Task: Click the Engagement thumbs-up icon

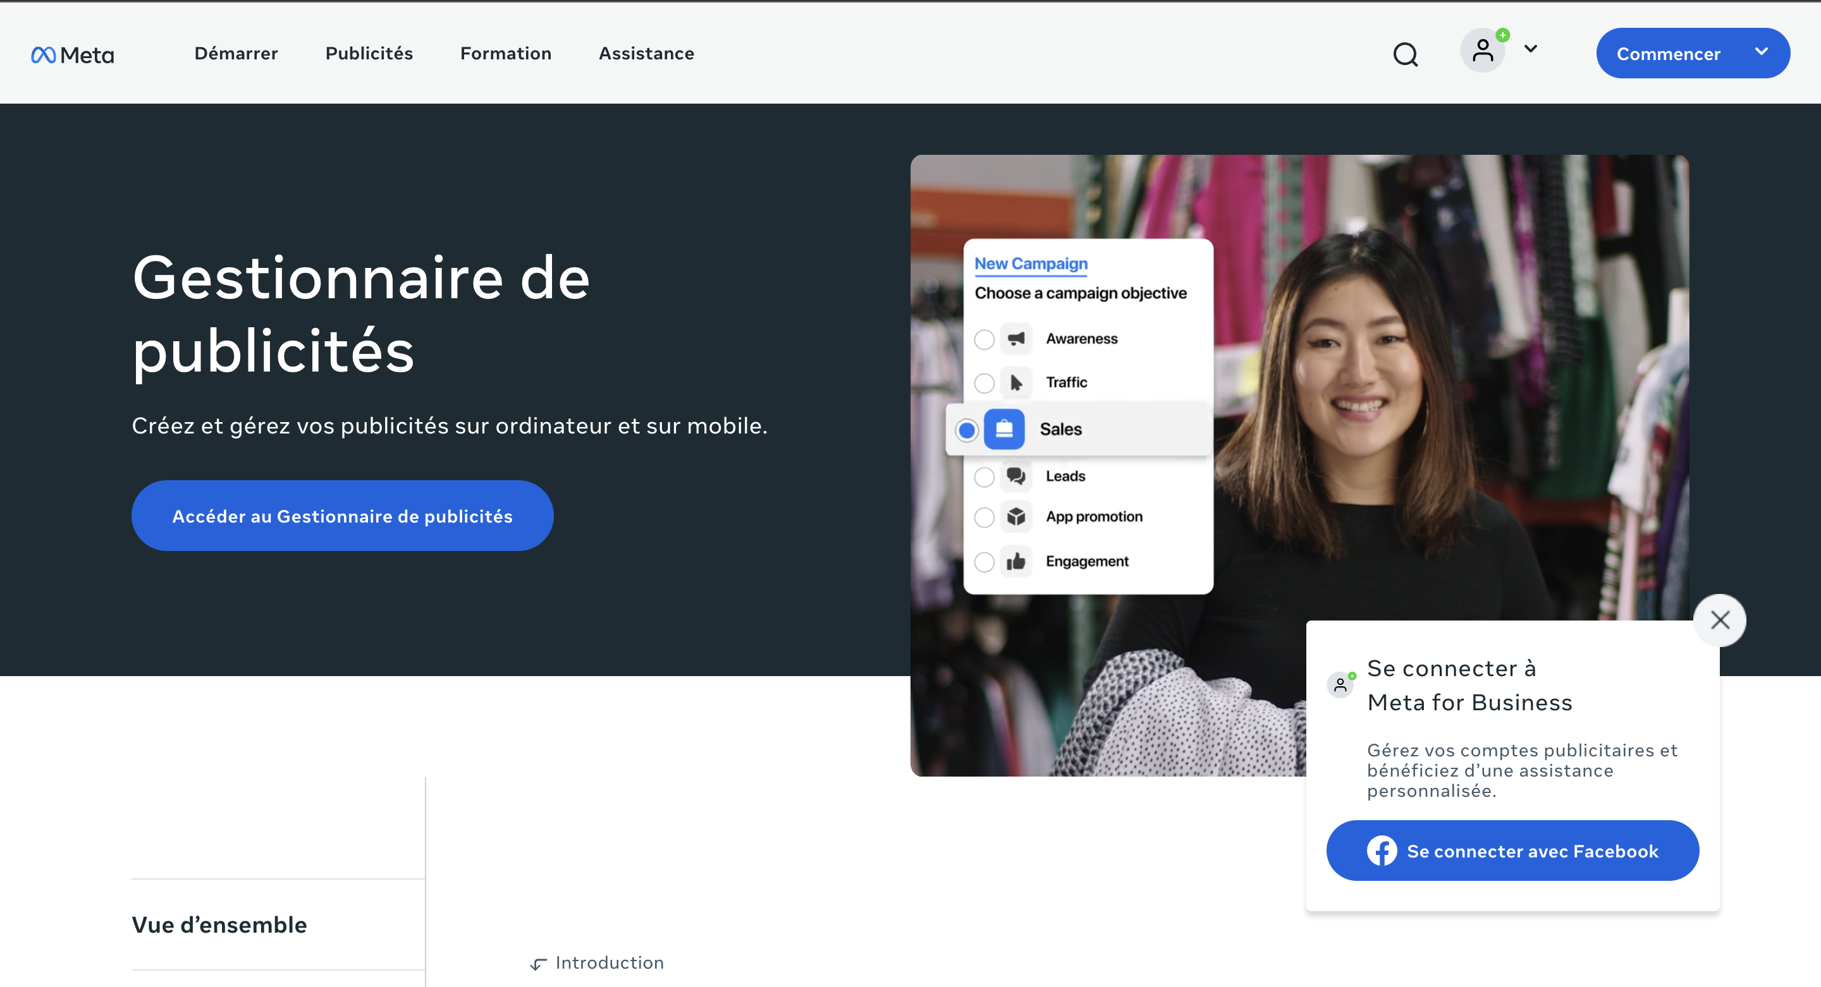Action: [1016, 561]
